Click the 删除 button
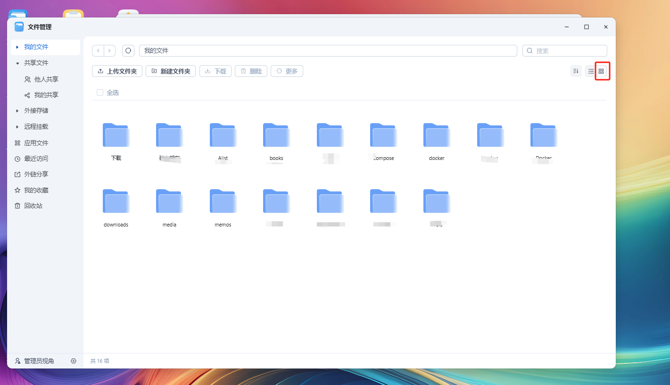Screen dimensions: 670x385 pyautogui.click(x=251, y=71)
